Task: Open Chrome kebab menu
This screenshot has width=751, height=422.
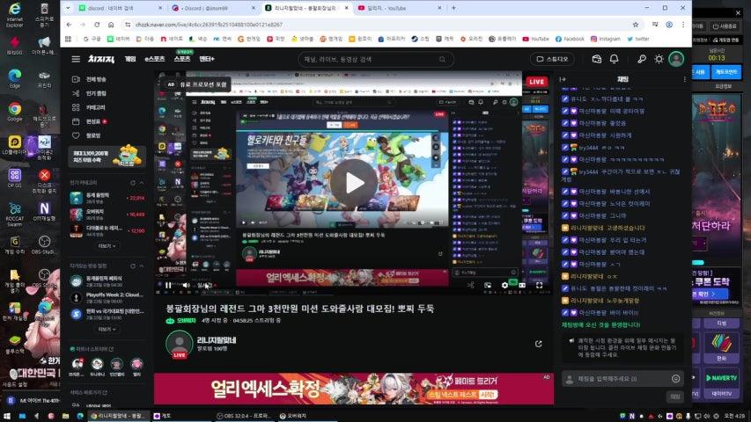Action: click(x=683, y=25)
